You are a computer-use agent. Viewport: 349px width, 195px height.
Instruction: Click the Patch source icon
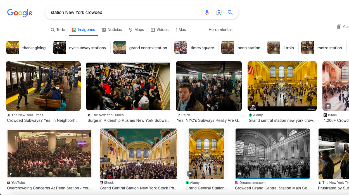179,115
